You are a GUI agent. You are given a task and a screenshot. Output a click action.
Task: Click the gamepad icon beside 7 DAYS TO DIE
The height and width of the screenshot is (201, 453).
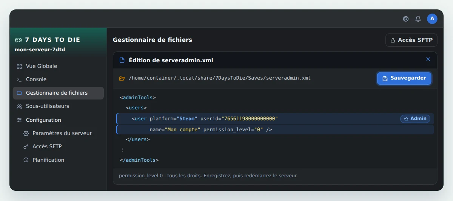pos(18,40)
